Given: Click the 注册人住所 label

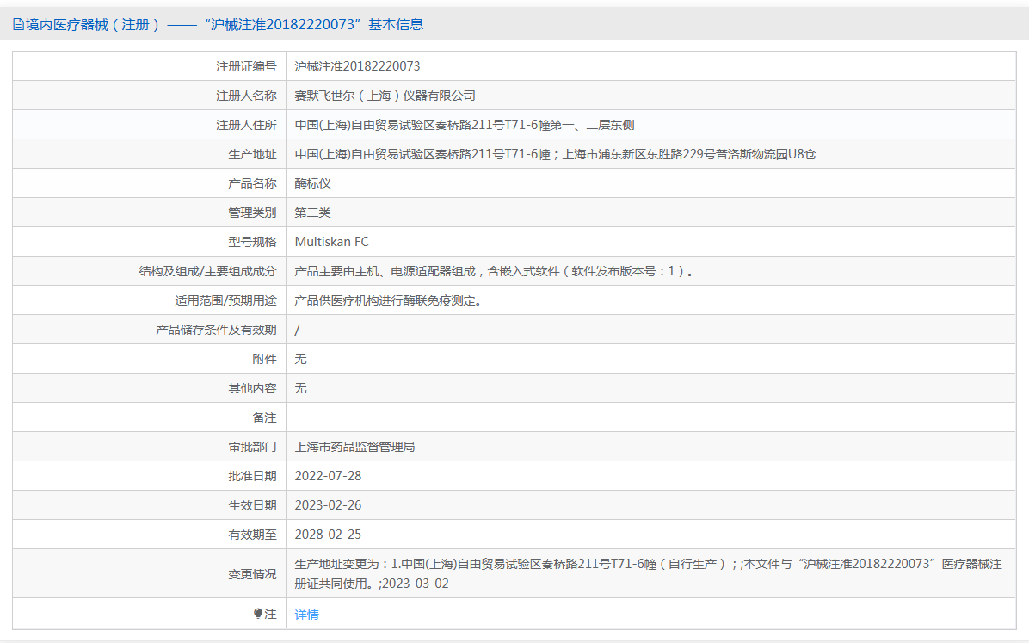Looking at the screenshot, I should point(246,125).
